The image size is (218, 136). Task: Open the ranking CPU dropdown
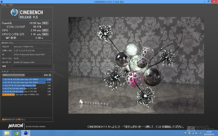pyautogui.click(x=13, y=75)
